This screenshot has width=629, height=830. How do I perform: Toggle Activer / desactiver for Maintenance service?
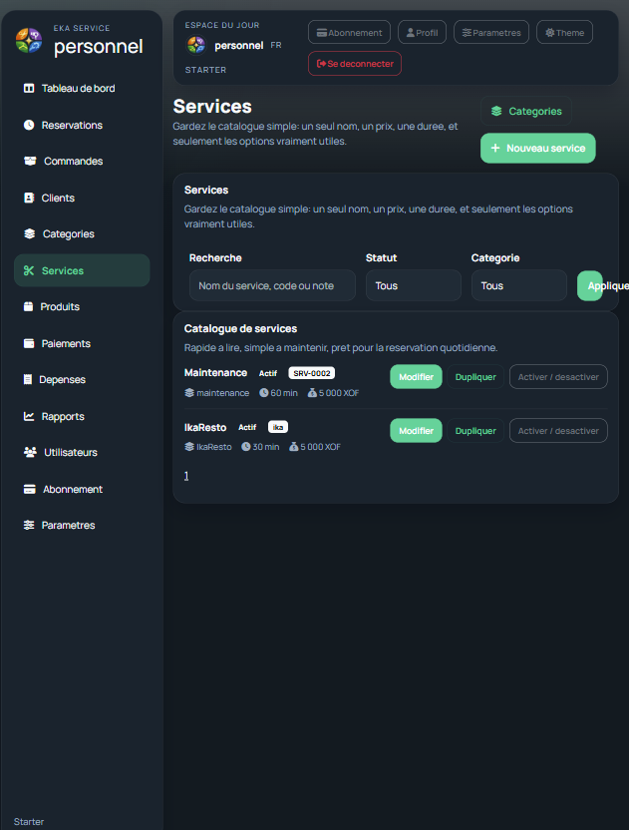[558, 376]
